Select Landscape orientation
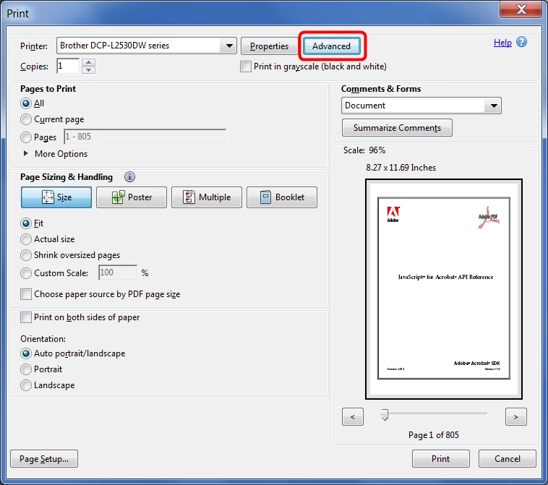This screenshot has height=485, width=548. tap(26, 385)
